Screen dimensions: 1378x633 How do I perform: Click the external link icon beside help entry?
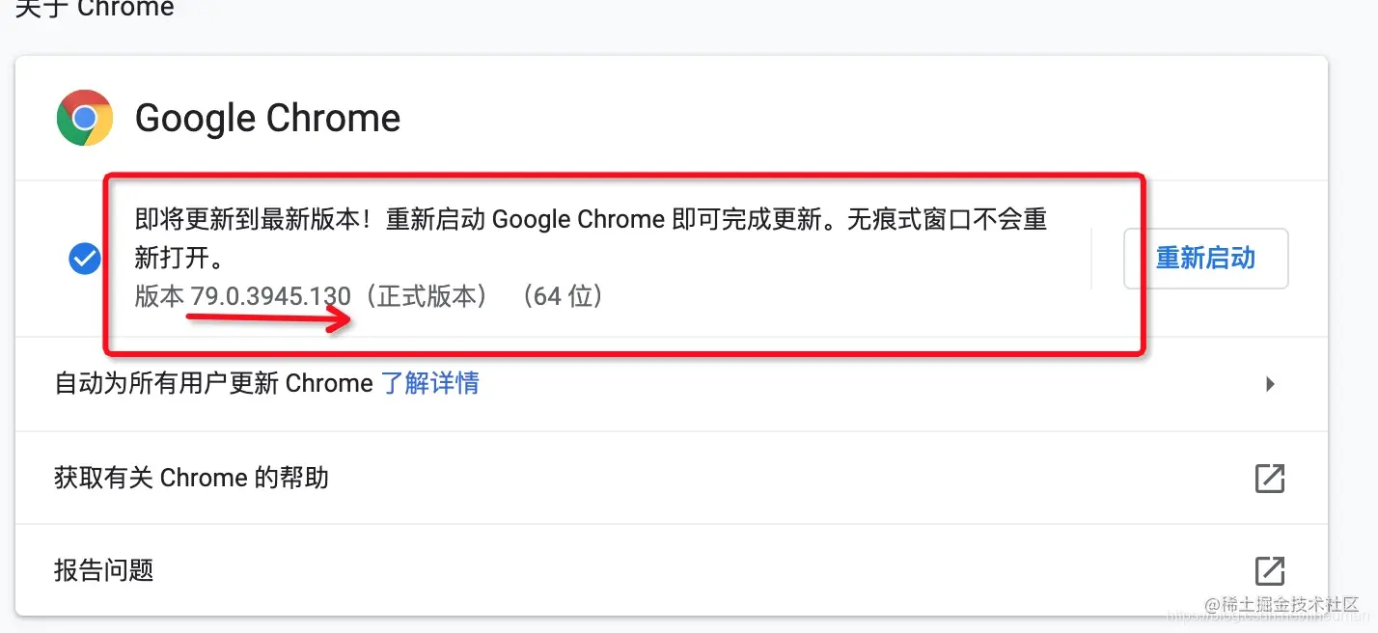1270,478
